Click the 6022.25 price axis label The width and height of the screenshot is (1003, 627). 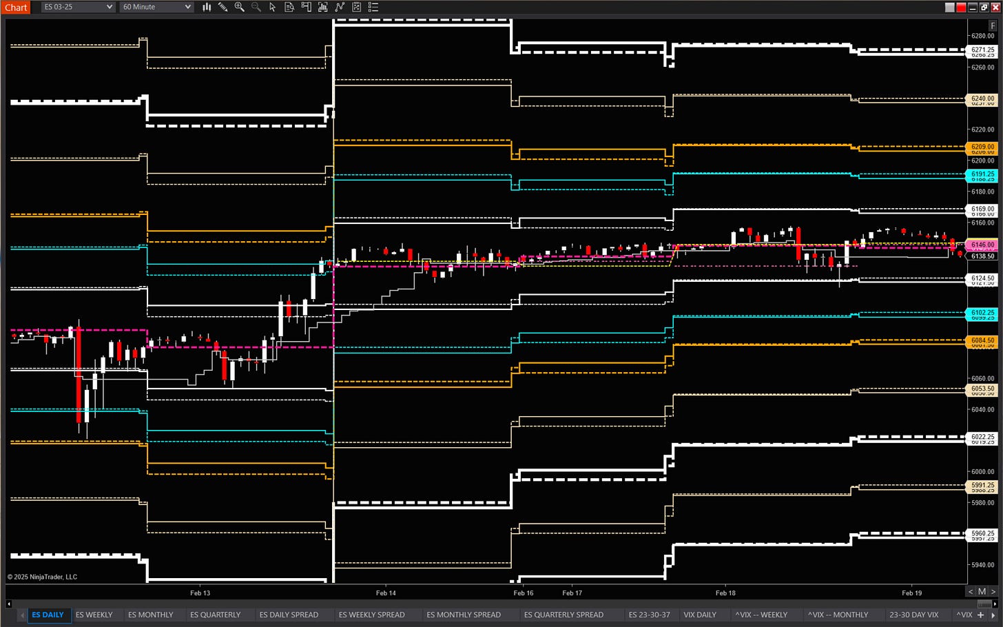[x=982, y=437]
